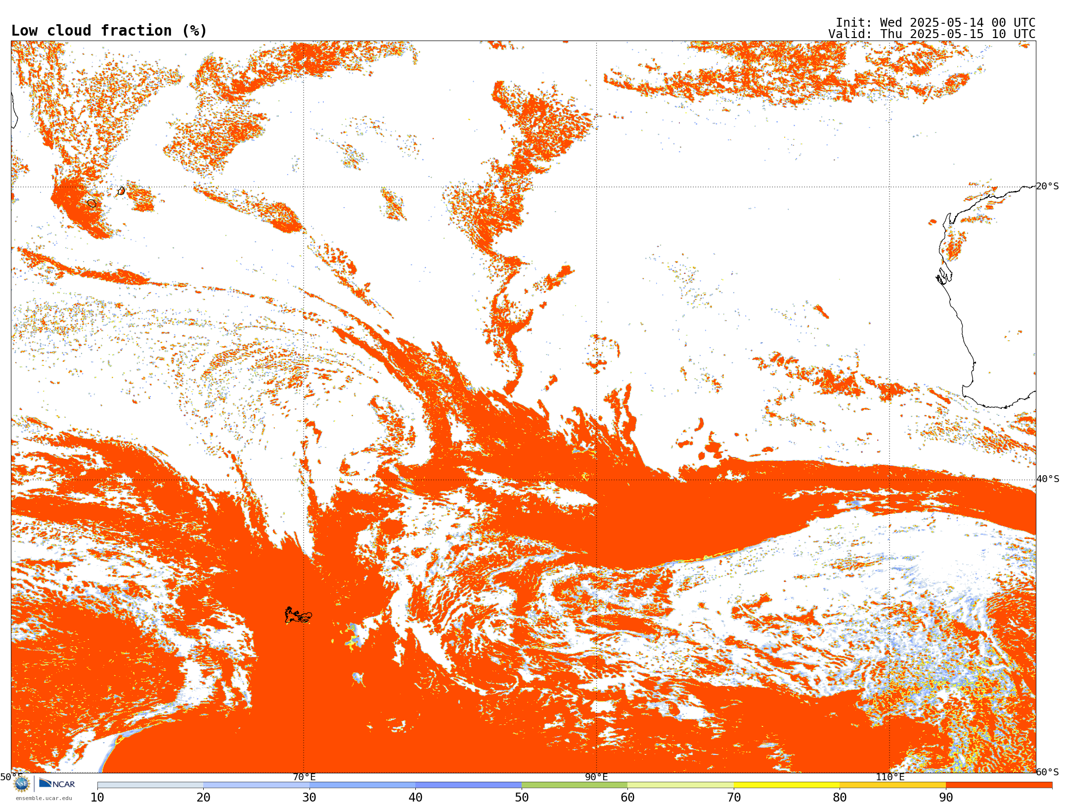Image resolution: width=1068 pixels, height=804 pixels.
Task: Click the colorbar tick label 80
Action: coord(840,798)
